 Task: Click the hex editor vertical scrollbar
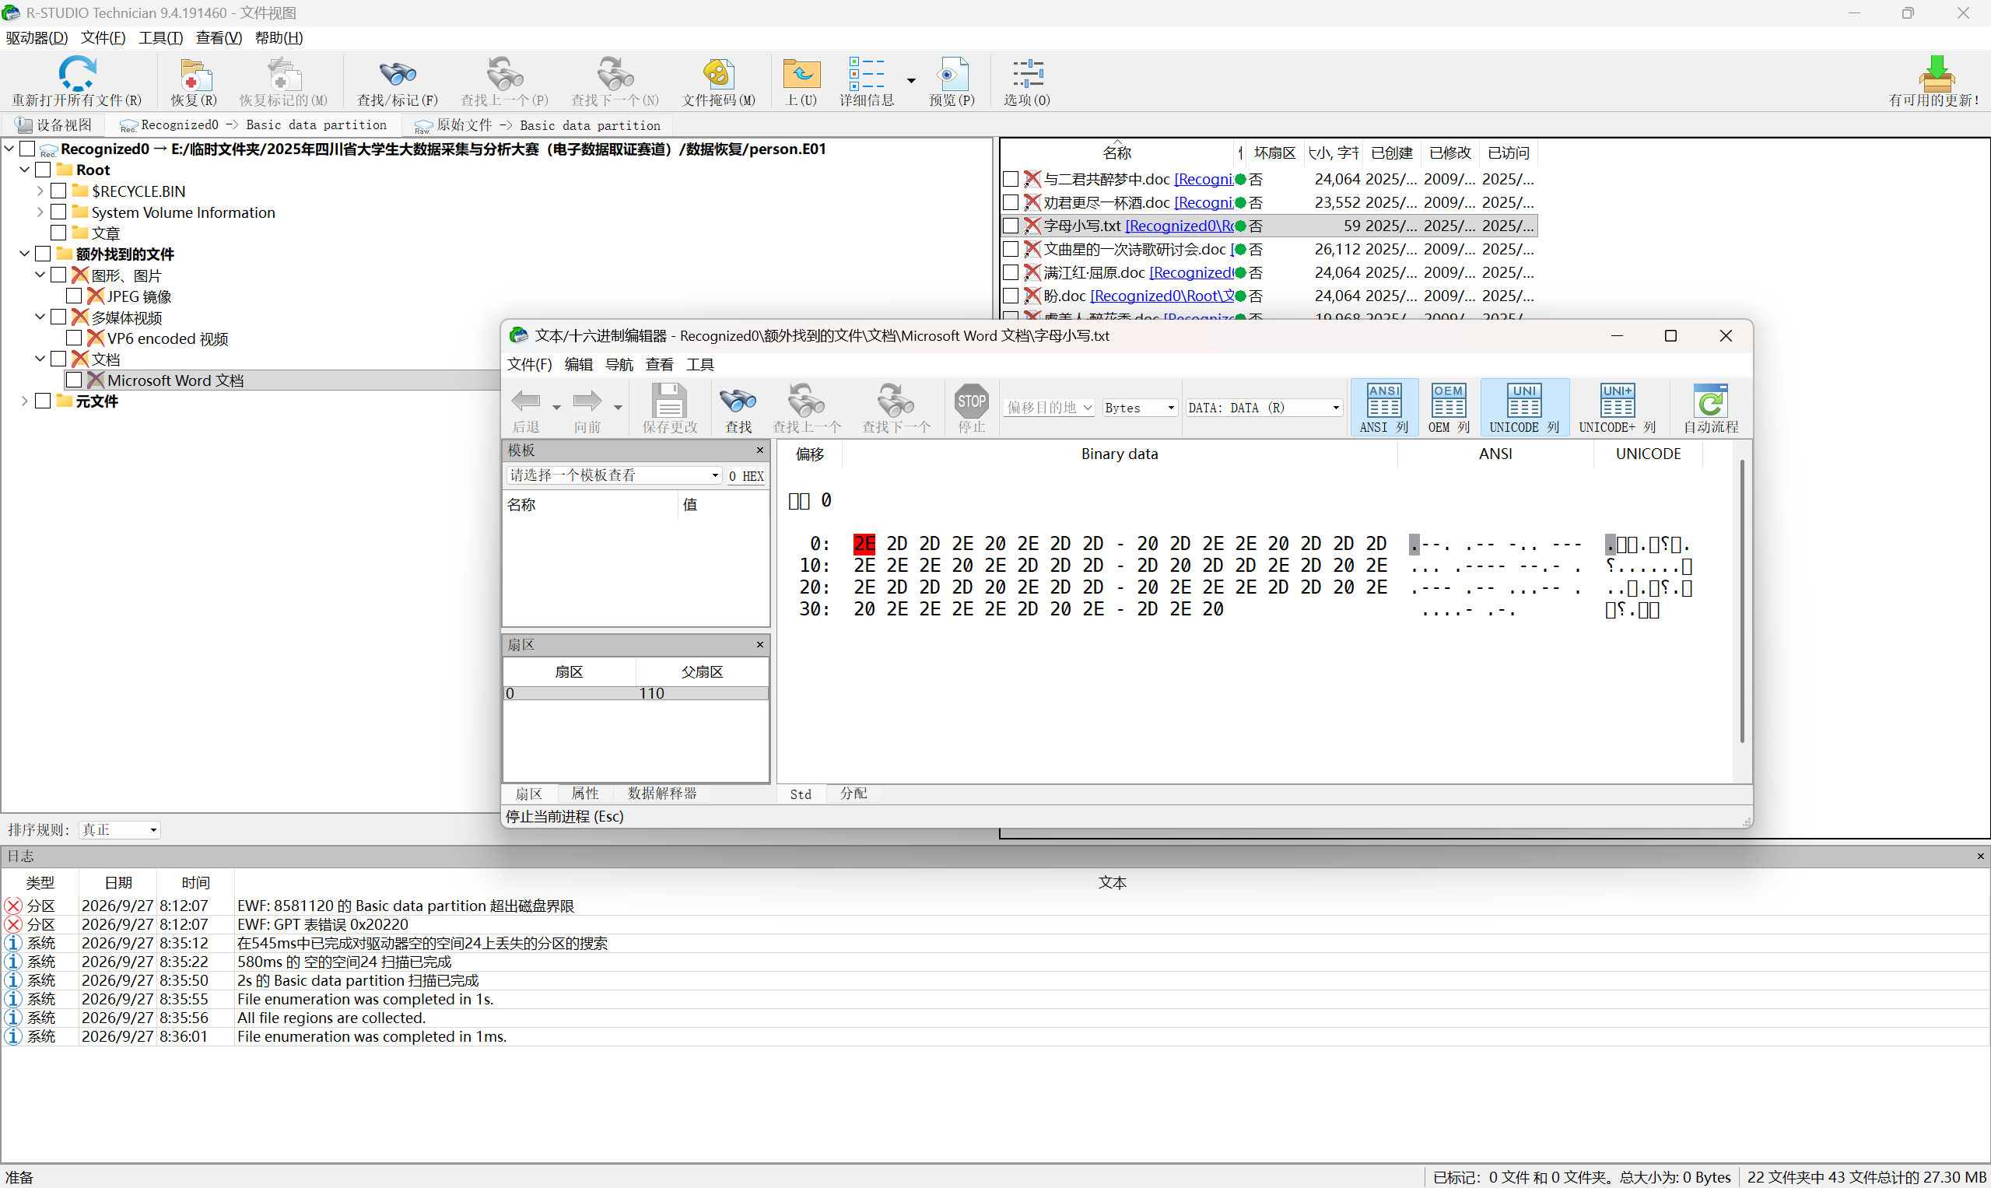pos(1741,601)
